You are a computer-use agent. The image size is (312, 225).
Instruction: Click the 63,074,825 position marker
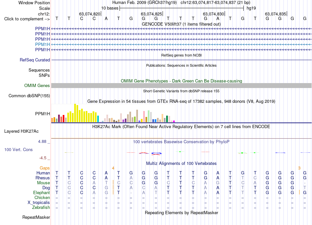[152, 14]
